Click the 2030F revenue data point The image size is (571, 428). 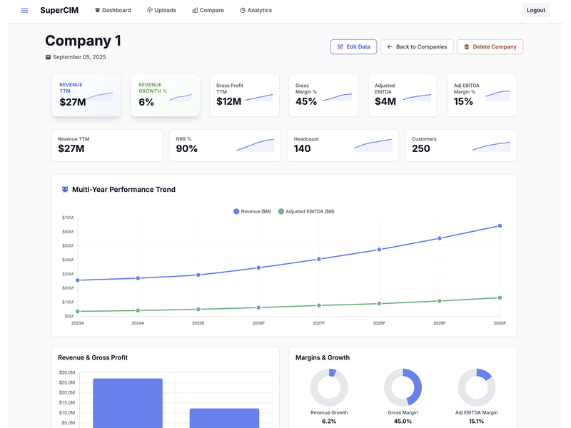500,225
